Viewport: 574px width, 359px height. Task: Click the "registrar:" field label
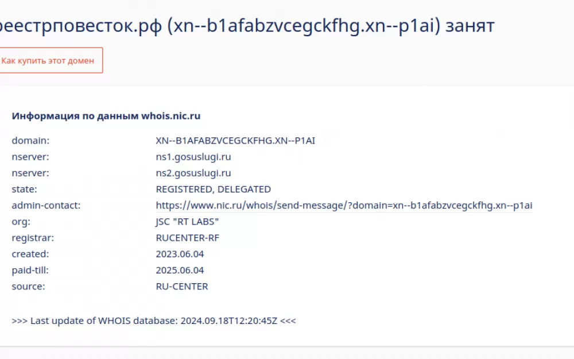(x=33, y=238)
